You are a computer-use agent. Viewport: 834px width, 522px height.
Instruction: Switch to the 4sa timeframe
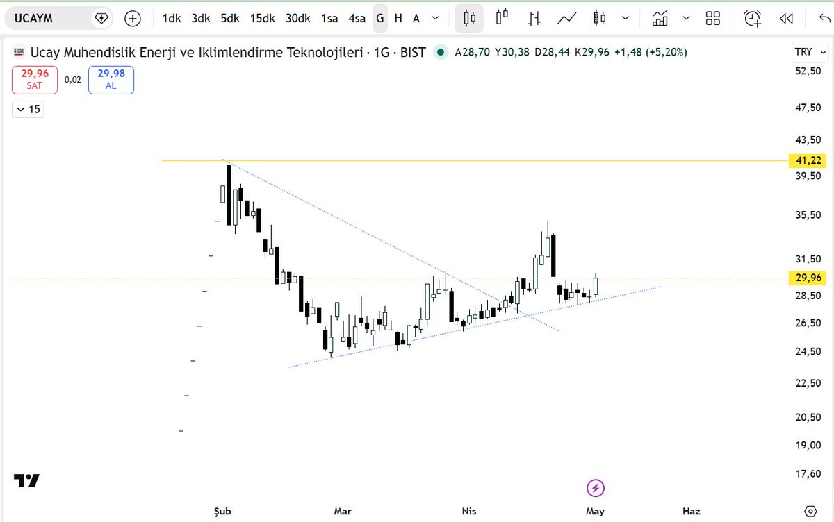(357, 19)
